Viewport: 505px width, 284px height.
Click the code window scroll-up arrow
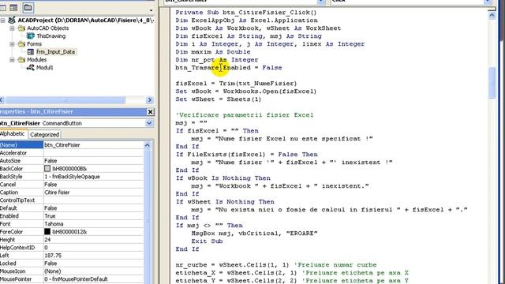492,15
